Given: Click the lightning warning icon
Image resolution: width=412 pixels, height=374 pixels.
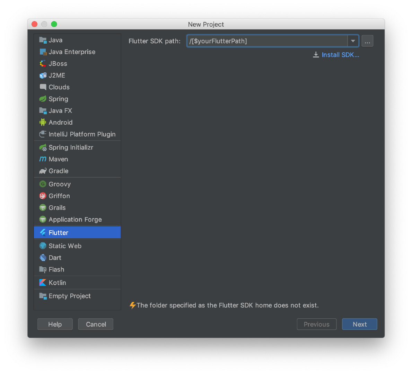Looking at the screenshot, I should click(132, 305).
